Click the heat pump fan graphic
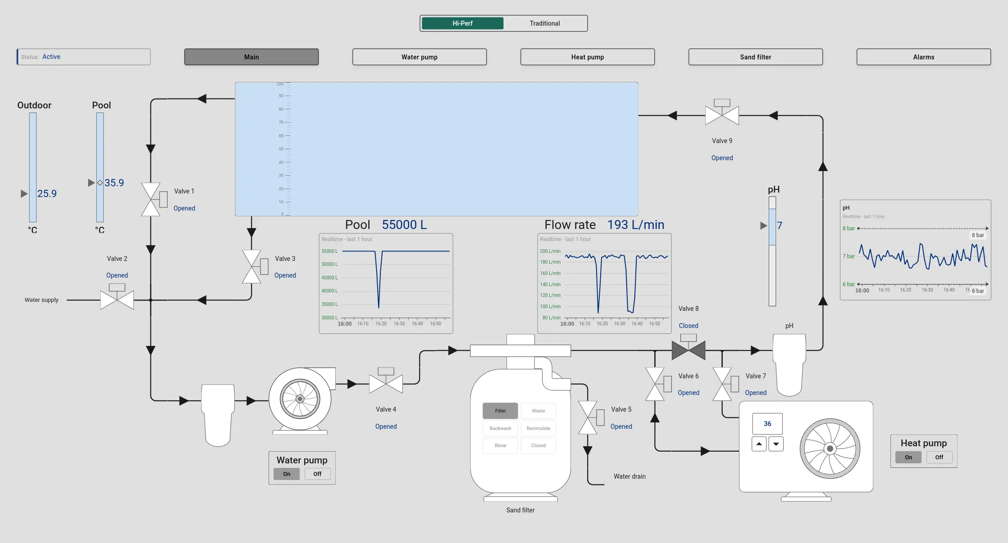The image size is (1008, 543). 830,449
